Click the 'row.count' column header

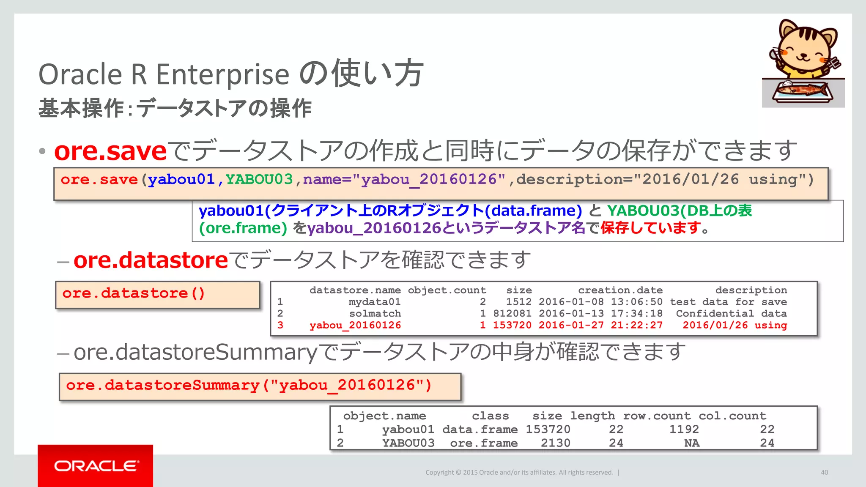click(x=657, y=416)
